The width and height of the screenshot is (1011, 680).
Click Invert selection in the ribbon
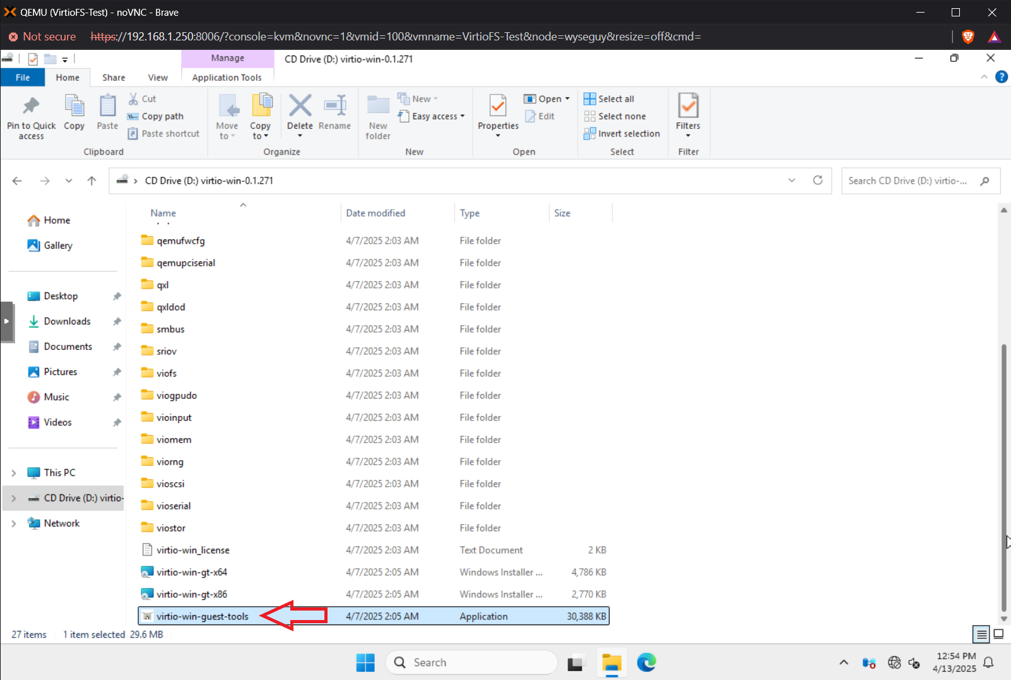point(622,133)
